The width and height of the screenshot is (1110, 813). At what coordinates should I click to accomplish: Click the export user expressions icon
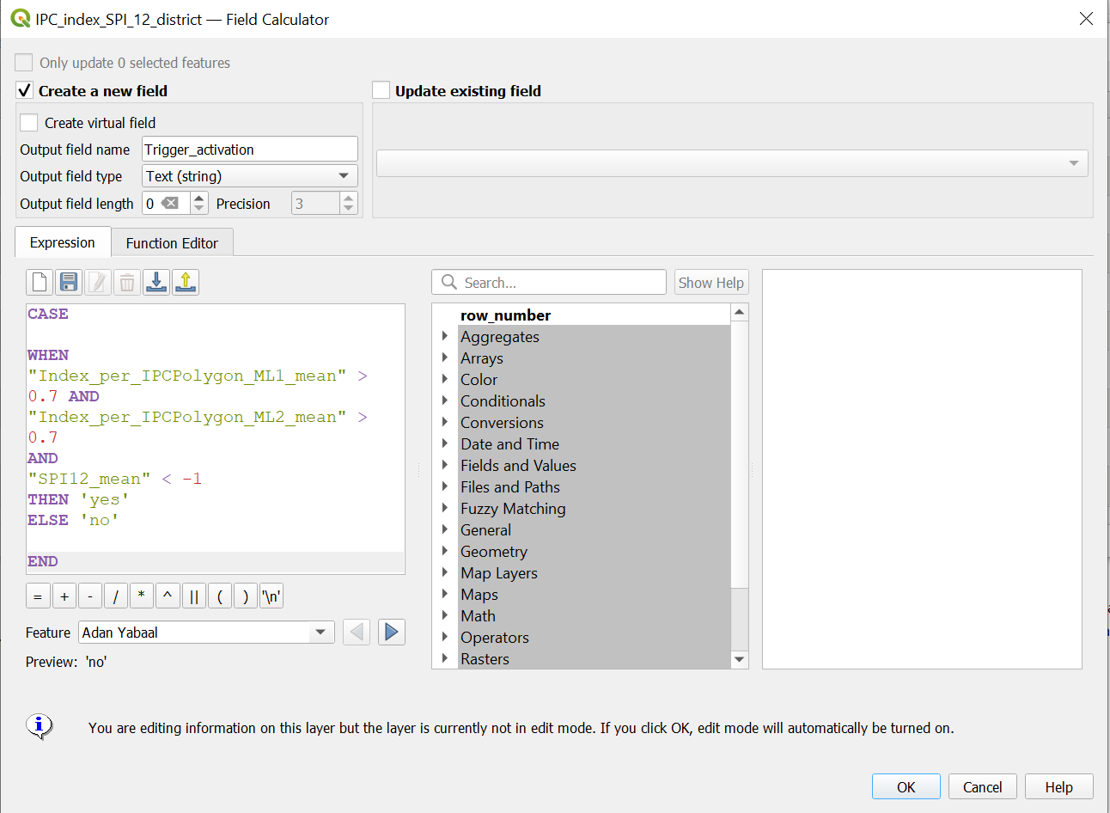coord(186,282)
